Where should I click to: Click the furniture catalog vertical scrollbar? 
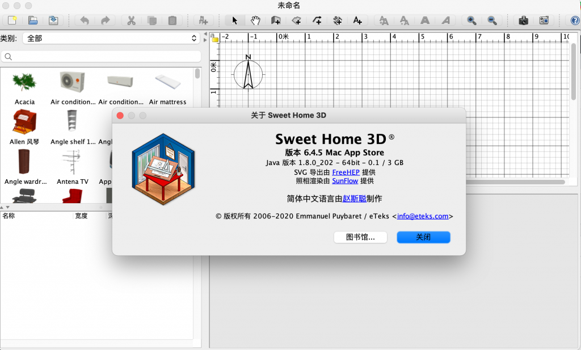point(197,73)
